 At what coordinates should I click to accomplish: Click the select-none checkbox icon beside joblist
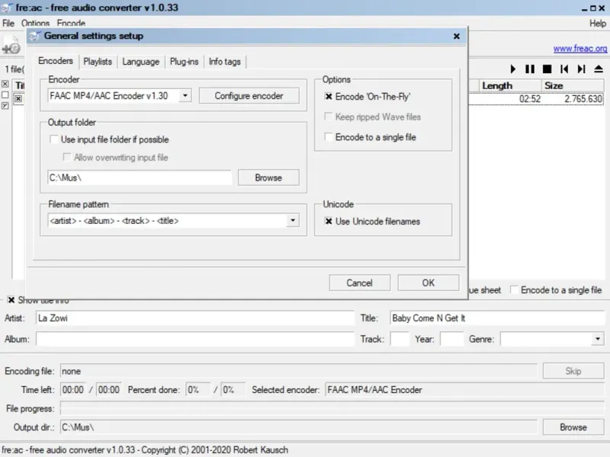pos(5,94)
